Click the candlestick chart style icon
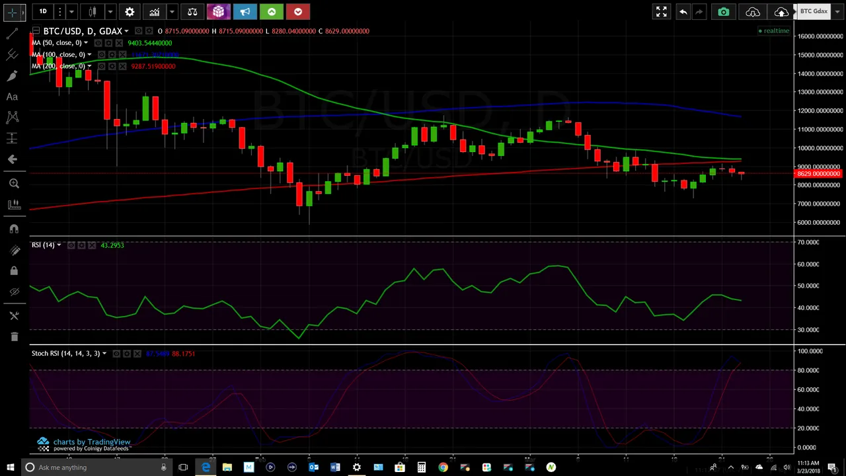This screenshot has width=846, height=476. click(93, 12)
